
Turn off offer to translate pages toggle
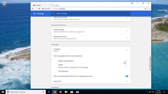coord(127,76)
